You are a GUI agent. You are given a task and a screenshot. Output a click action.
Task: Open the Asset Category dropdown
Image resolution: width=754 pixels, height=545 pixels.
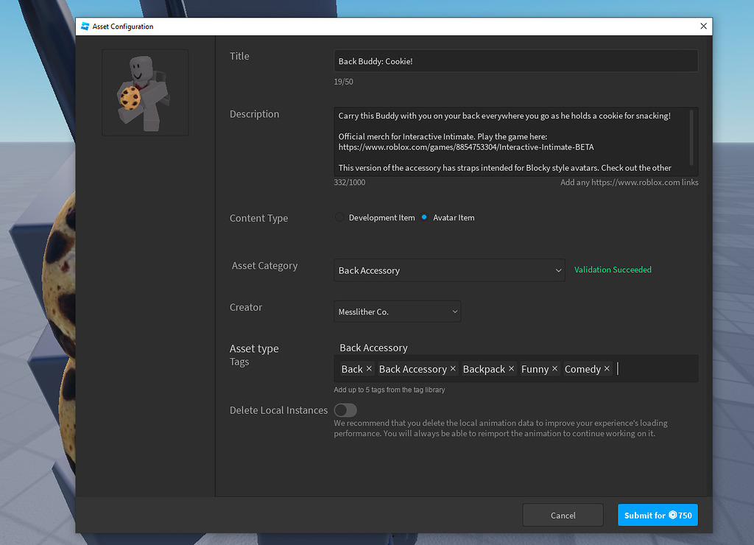[449, 270]
